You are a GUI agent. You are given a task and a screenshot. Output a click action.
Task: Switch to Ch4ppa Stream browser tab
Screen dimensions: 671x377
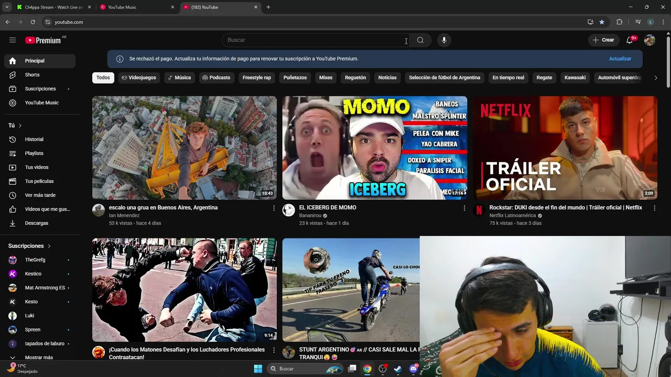pyautogui.click(x=53, y=7)
